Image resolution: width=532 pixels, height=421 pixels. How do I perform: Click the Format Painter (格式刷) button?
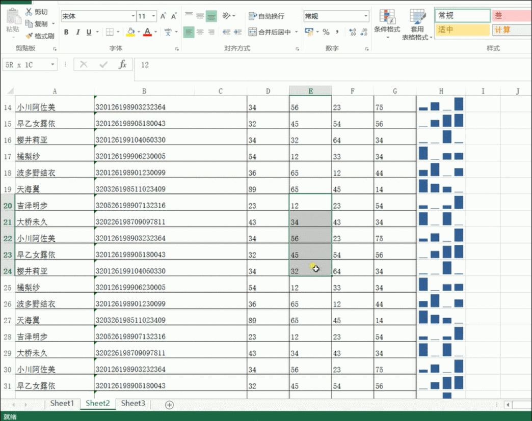(40, 36)
